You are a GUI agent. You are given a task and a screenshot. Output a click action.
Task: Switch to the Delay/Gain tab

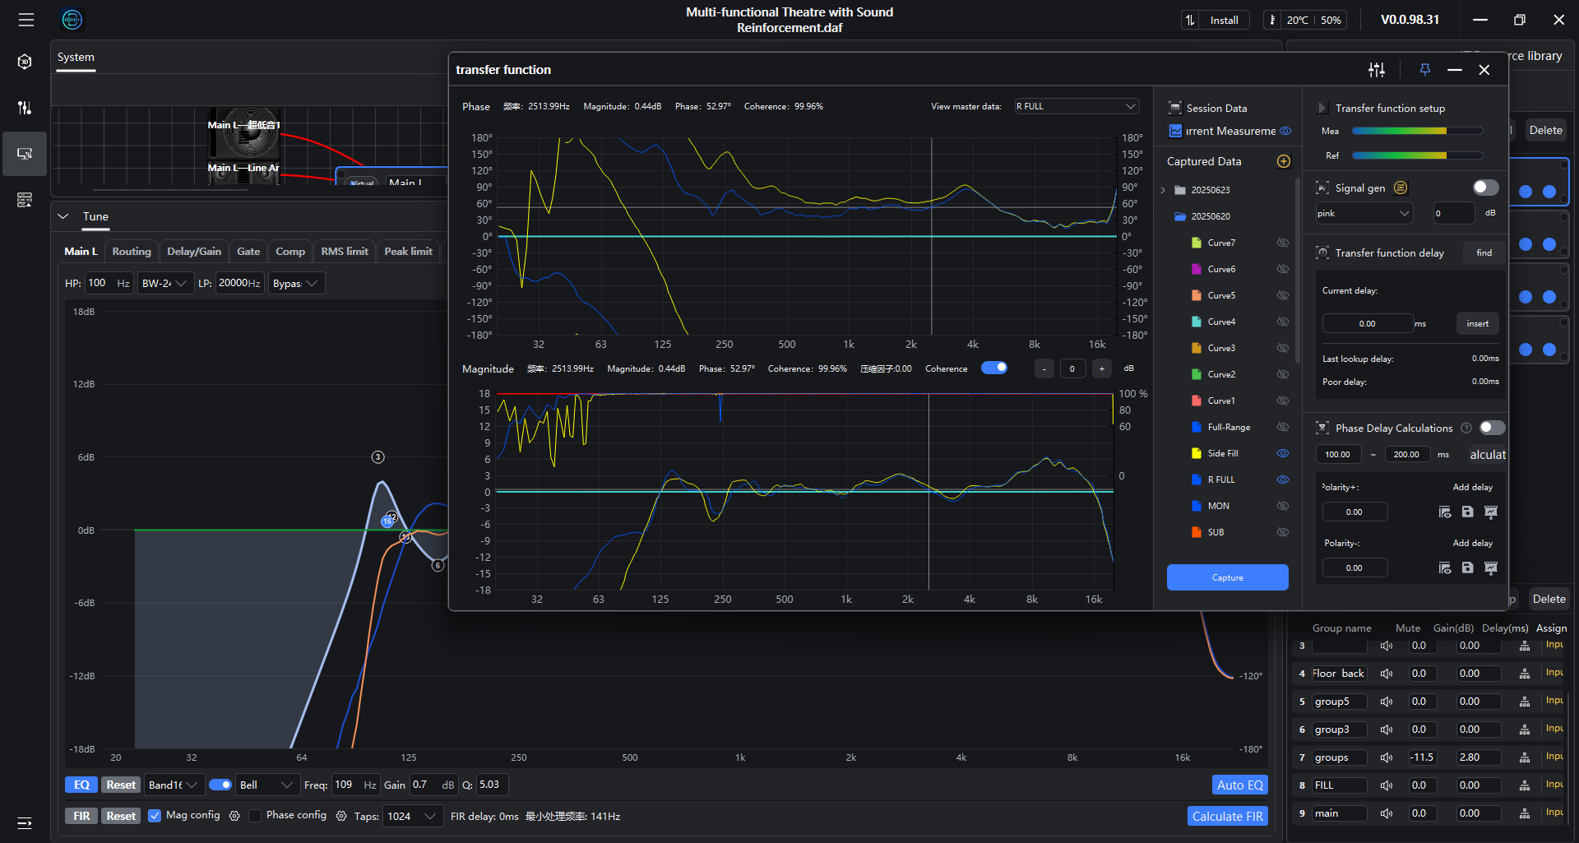pos(194,252)
